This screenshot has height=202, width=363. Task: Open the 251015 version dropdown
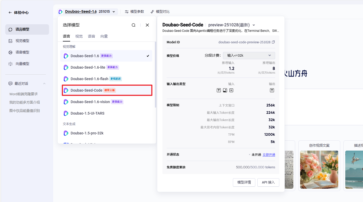pyautogui.click(x=113, y=11)
